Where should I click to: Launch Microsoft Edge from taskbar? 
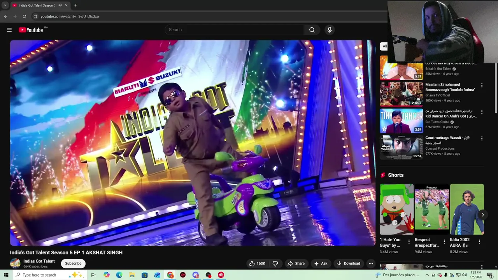119,275
